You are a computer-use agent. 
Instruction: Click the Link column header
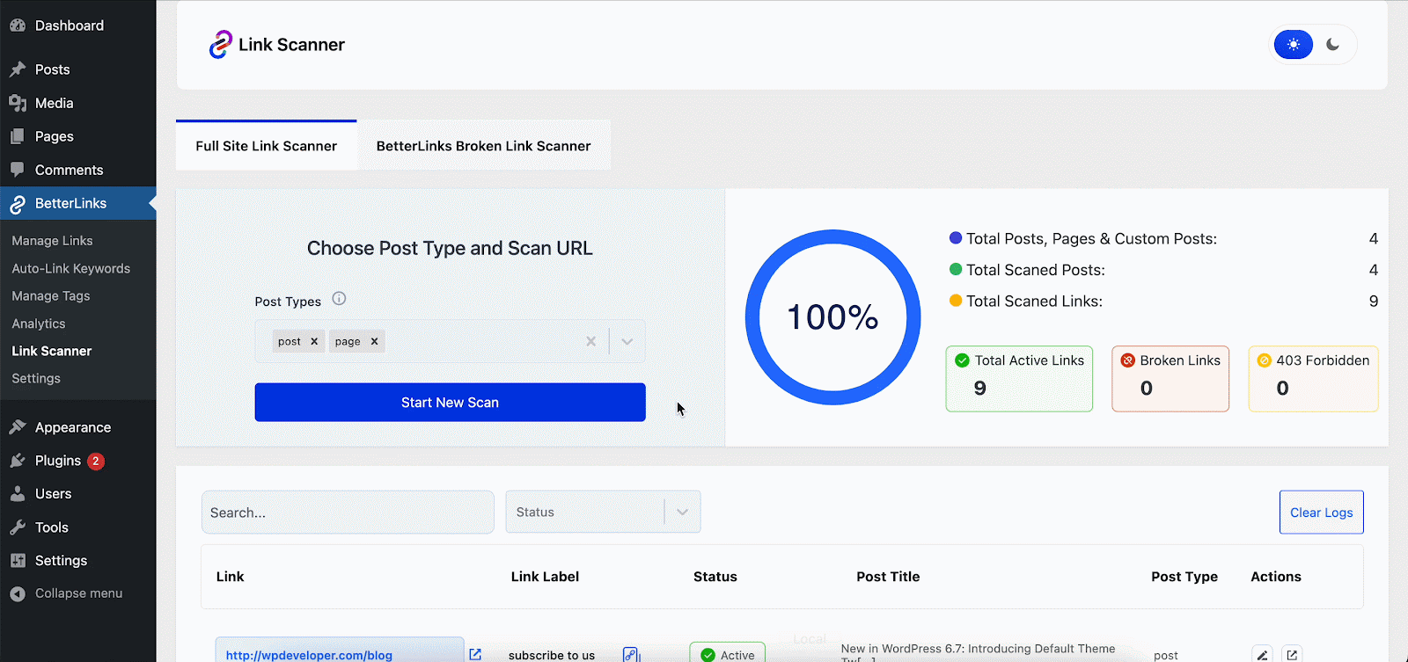point(231,577)
